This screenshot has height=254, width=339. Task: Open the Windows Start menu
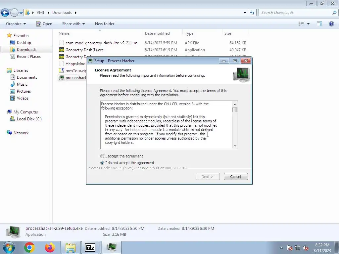(x=9, y=247)
